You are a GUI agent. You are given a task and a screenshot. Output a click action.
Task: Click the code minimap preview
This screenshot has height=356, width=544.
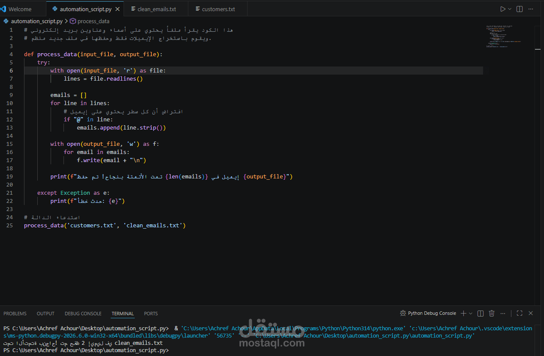(x=504, y=36)
